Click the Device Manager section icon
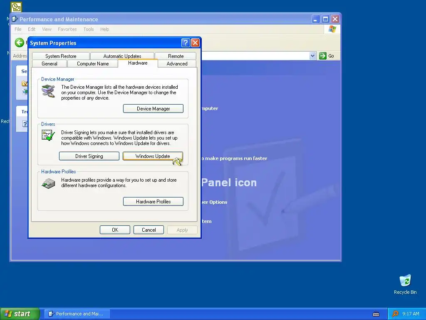This screenshot has width=426, height=320. (48, 91)
